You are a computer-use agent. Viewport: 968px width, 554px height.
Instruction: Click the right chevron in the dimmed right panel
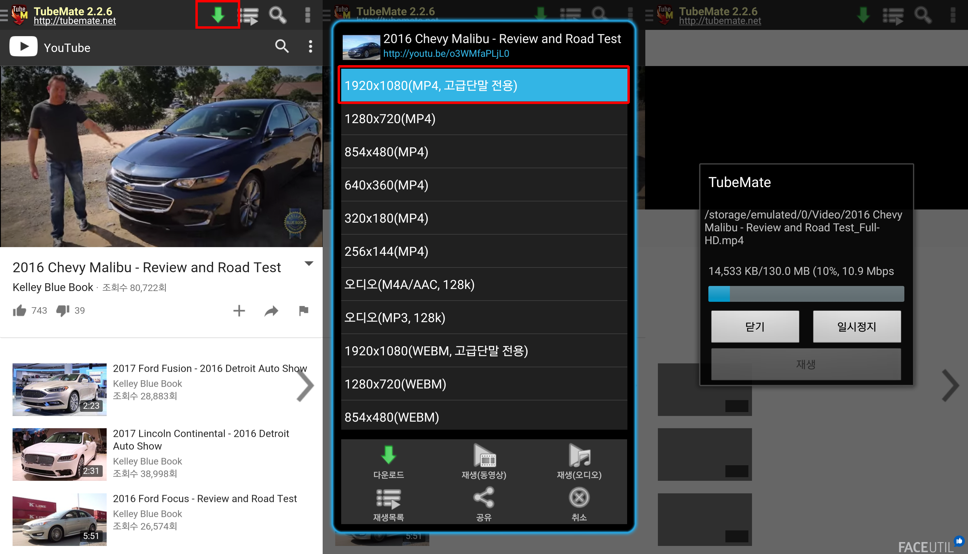950,386
